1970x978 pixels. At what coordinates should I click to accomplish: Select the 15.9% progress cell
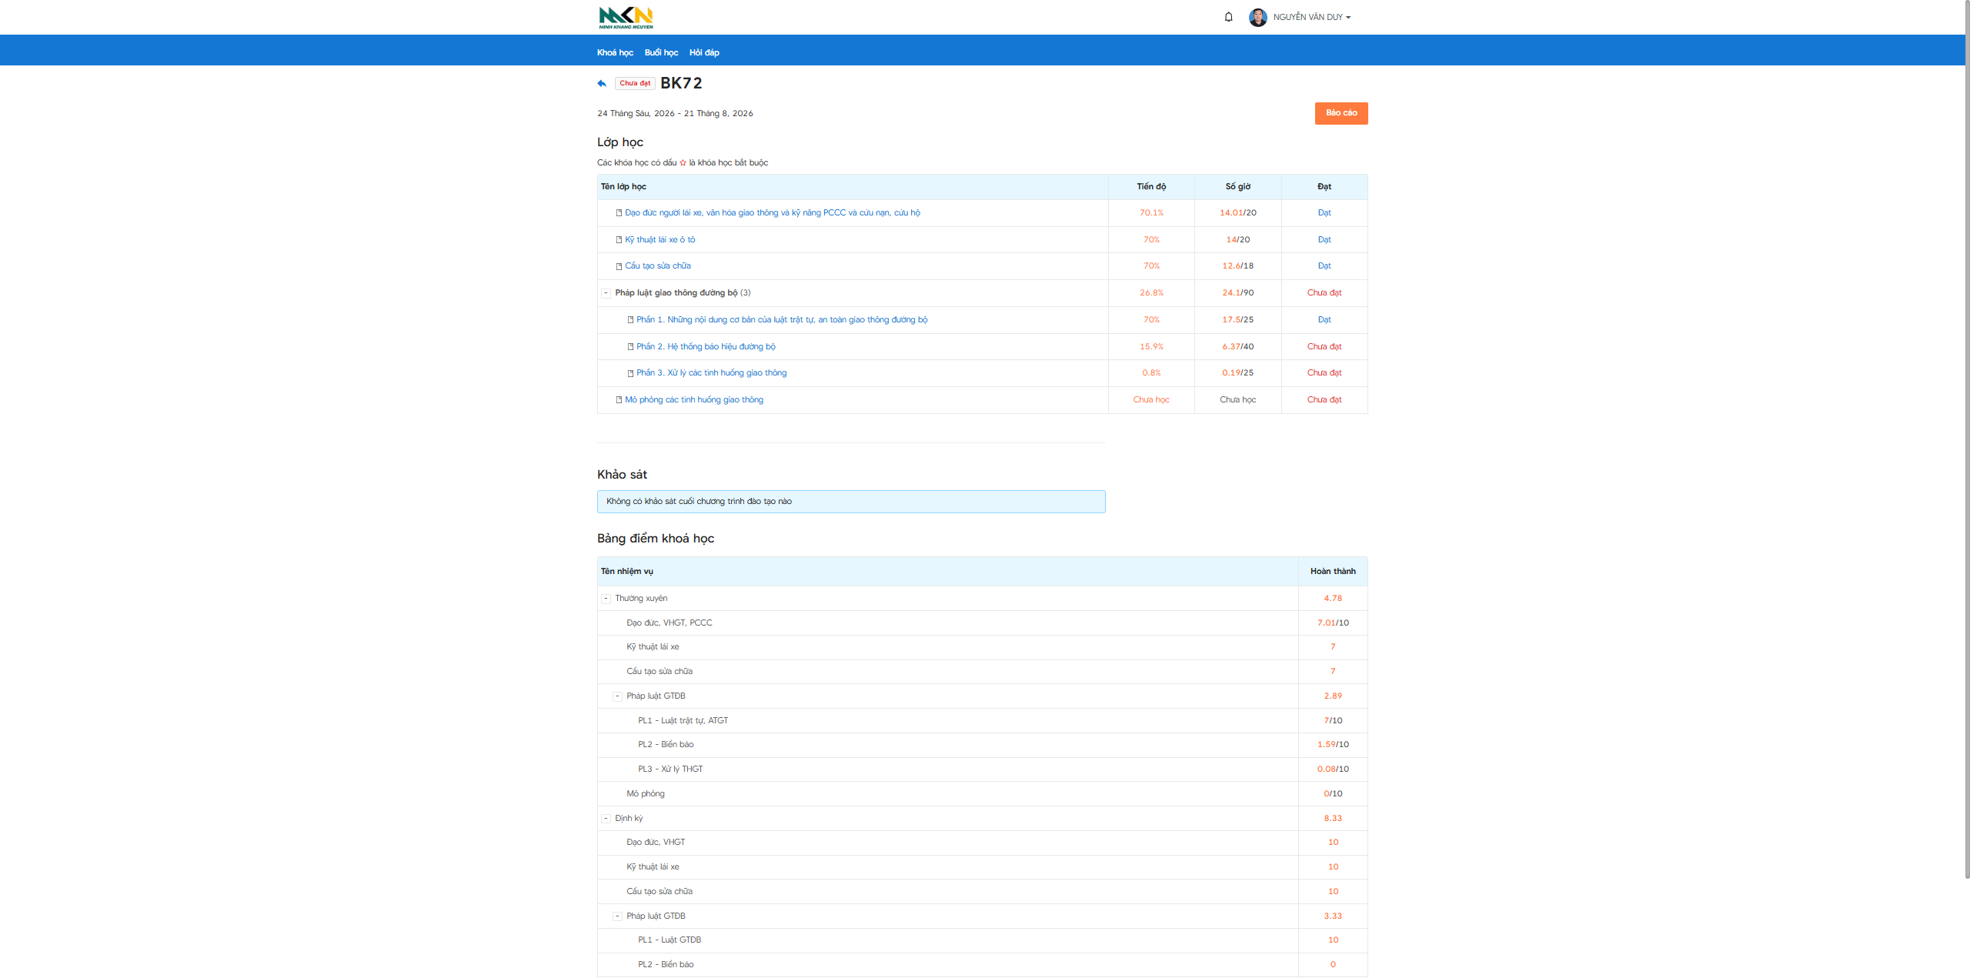[x=1151, y=347]
